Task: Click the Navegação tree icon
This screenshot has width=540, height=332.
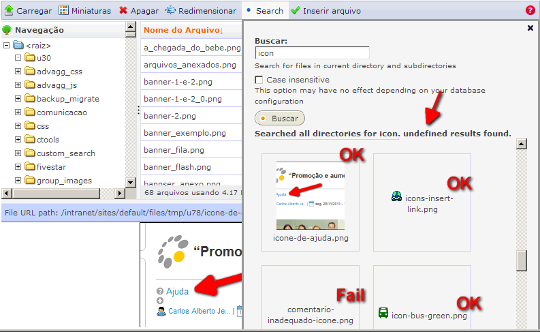Action: point(7,30)
